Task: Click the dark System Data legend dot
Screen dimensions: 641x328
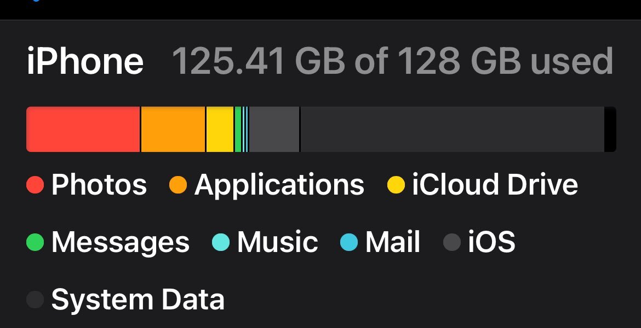Action: (x=35, y=300)
